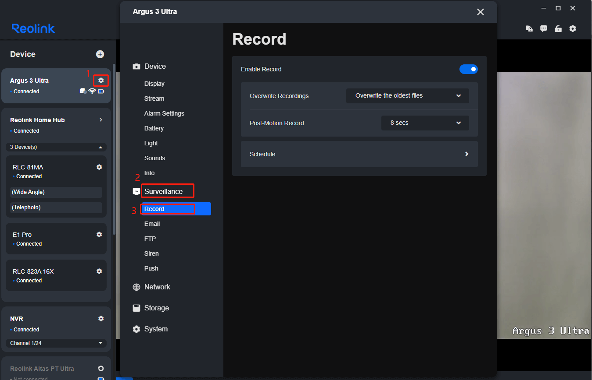This screenshot has height=380, width=592.
Task: Click Reolink Altas PT Ultra reconnect icon
Action: 101,369
